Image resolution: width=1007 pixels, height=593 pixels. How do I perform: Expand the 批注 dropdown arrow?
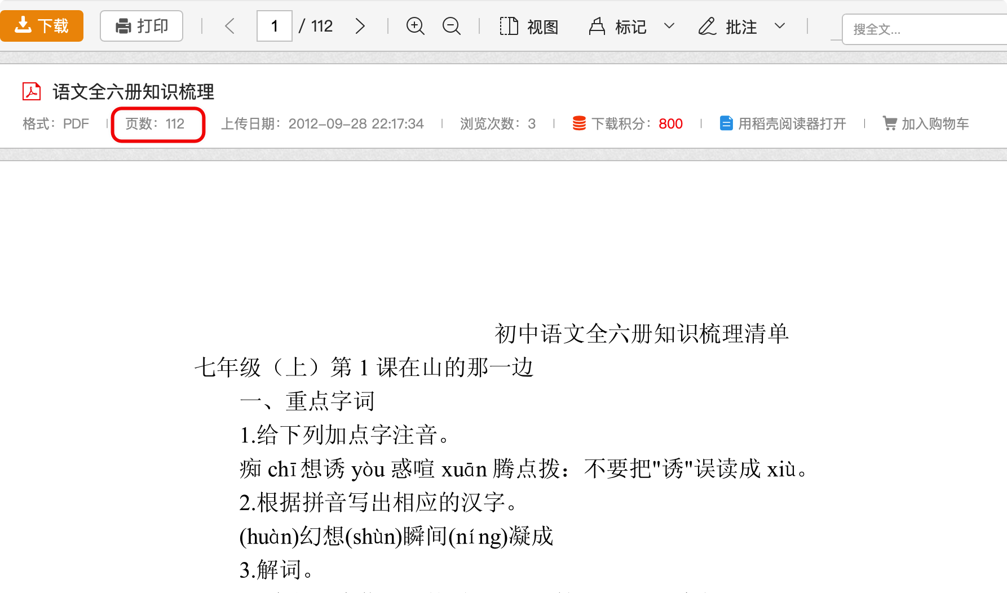pyautogui.click(x=780, y=26)
